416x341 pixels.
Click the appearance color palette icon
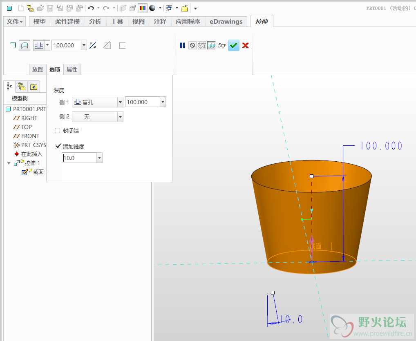click(142, 8)
